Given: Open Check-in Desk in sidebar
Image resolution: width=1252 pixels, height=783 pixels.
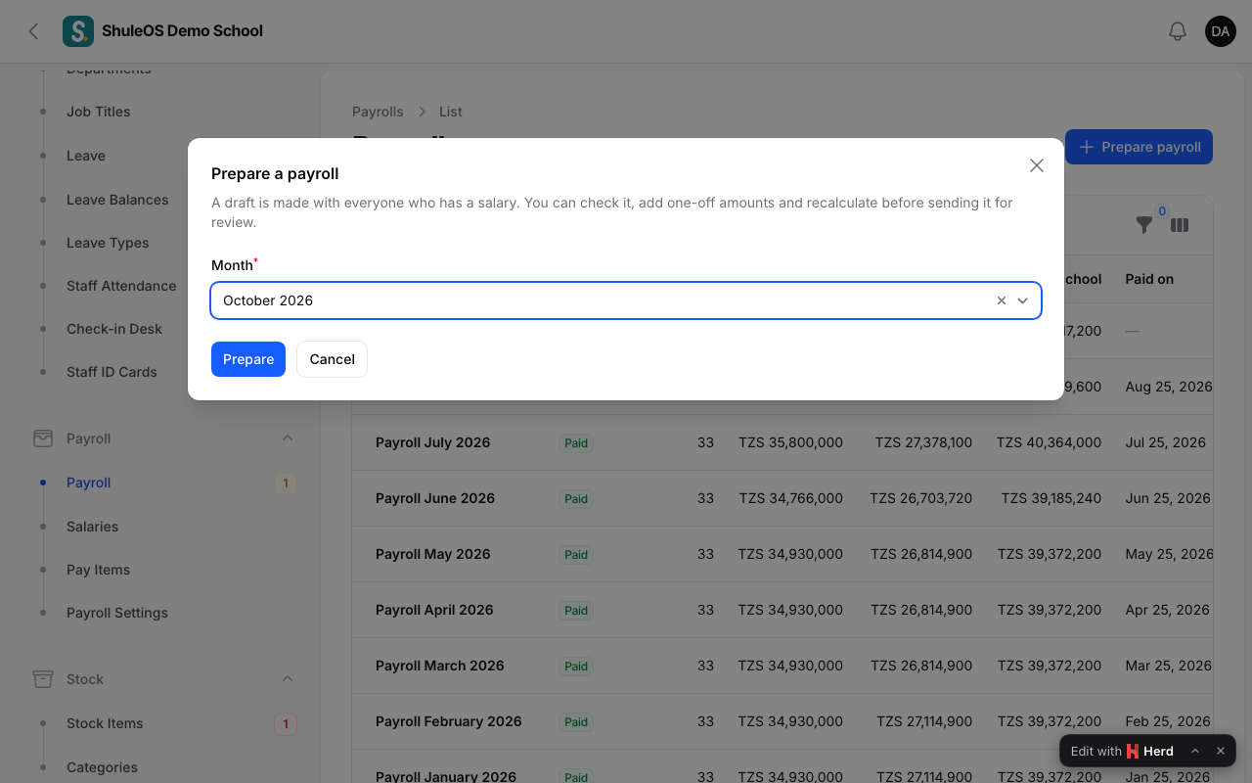Looking at the screenshot, I should click(114, 329).
